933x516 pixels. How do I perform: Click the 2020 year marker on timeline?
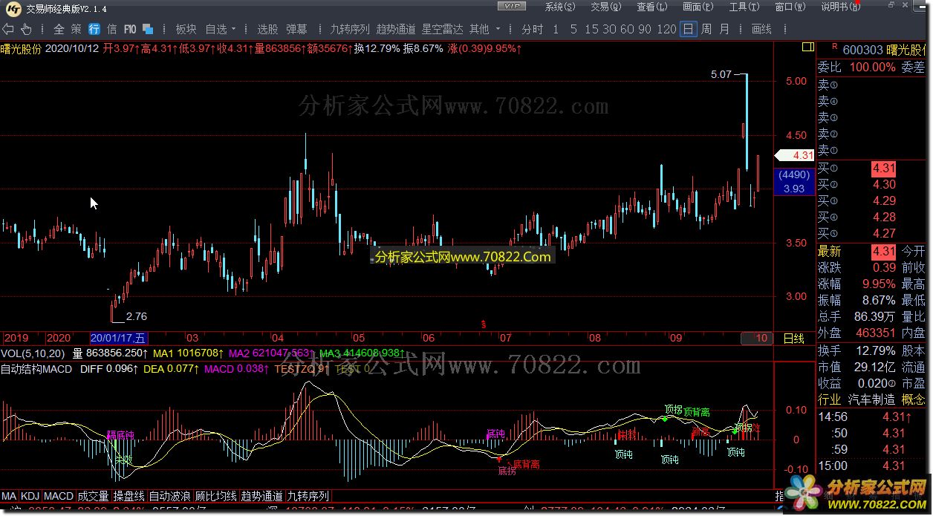pos(59,338)
